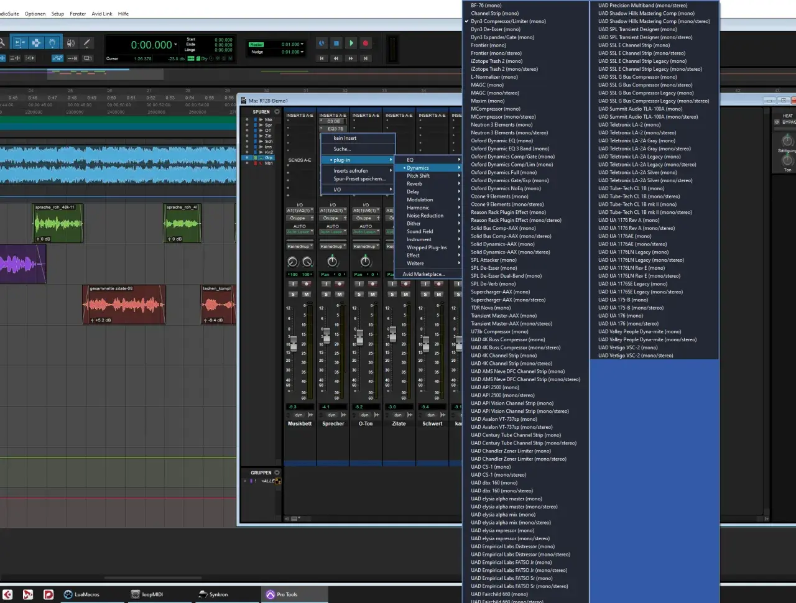This screenshot has width=796, height=603.
Task: Click the Return to Zero transport button
Action: click(322, 58)
